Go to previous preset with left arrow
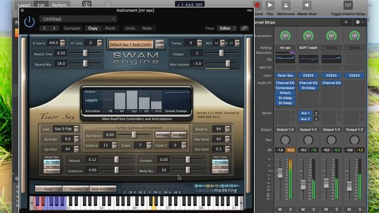The height and width of the screenshot is (213, 379). tap(44, 28)
